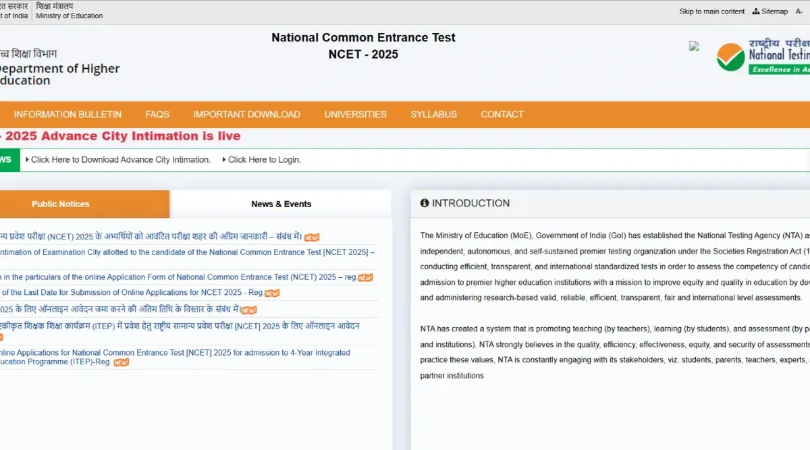This screenshot has width=810, height=450.
Task: Click the info icon beside INTRODUCTION heading
Action: pyautogui.click(x=424, y=203)
